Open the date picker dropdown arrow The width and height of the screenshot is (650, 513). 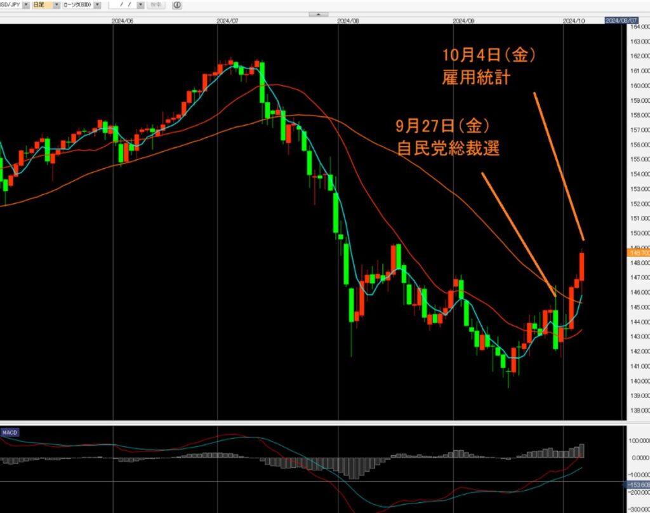pyautogui.click(x=140, y=4)
